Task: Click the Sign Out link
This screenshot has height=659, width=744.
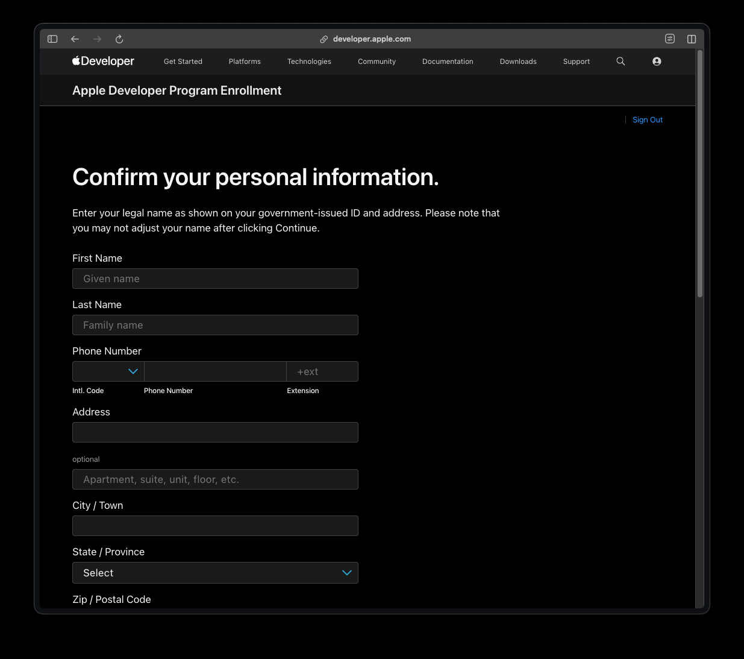Action: (648, 120)
